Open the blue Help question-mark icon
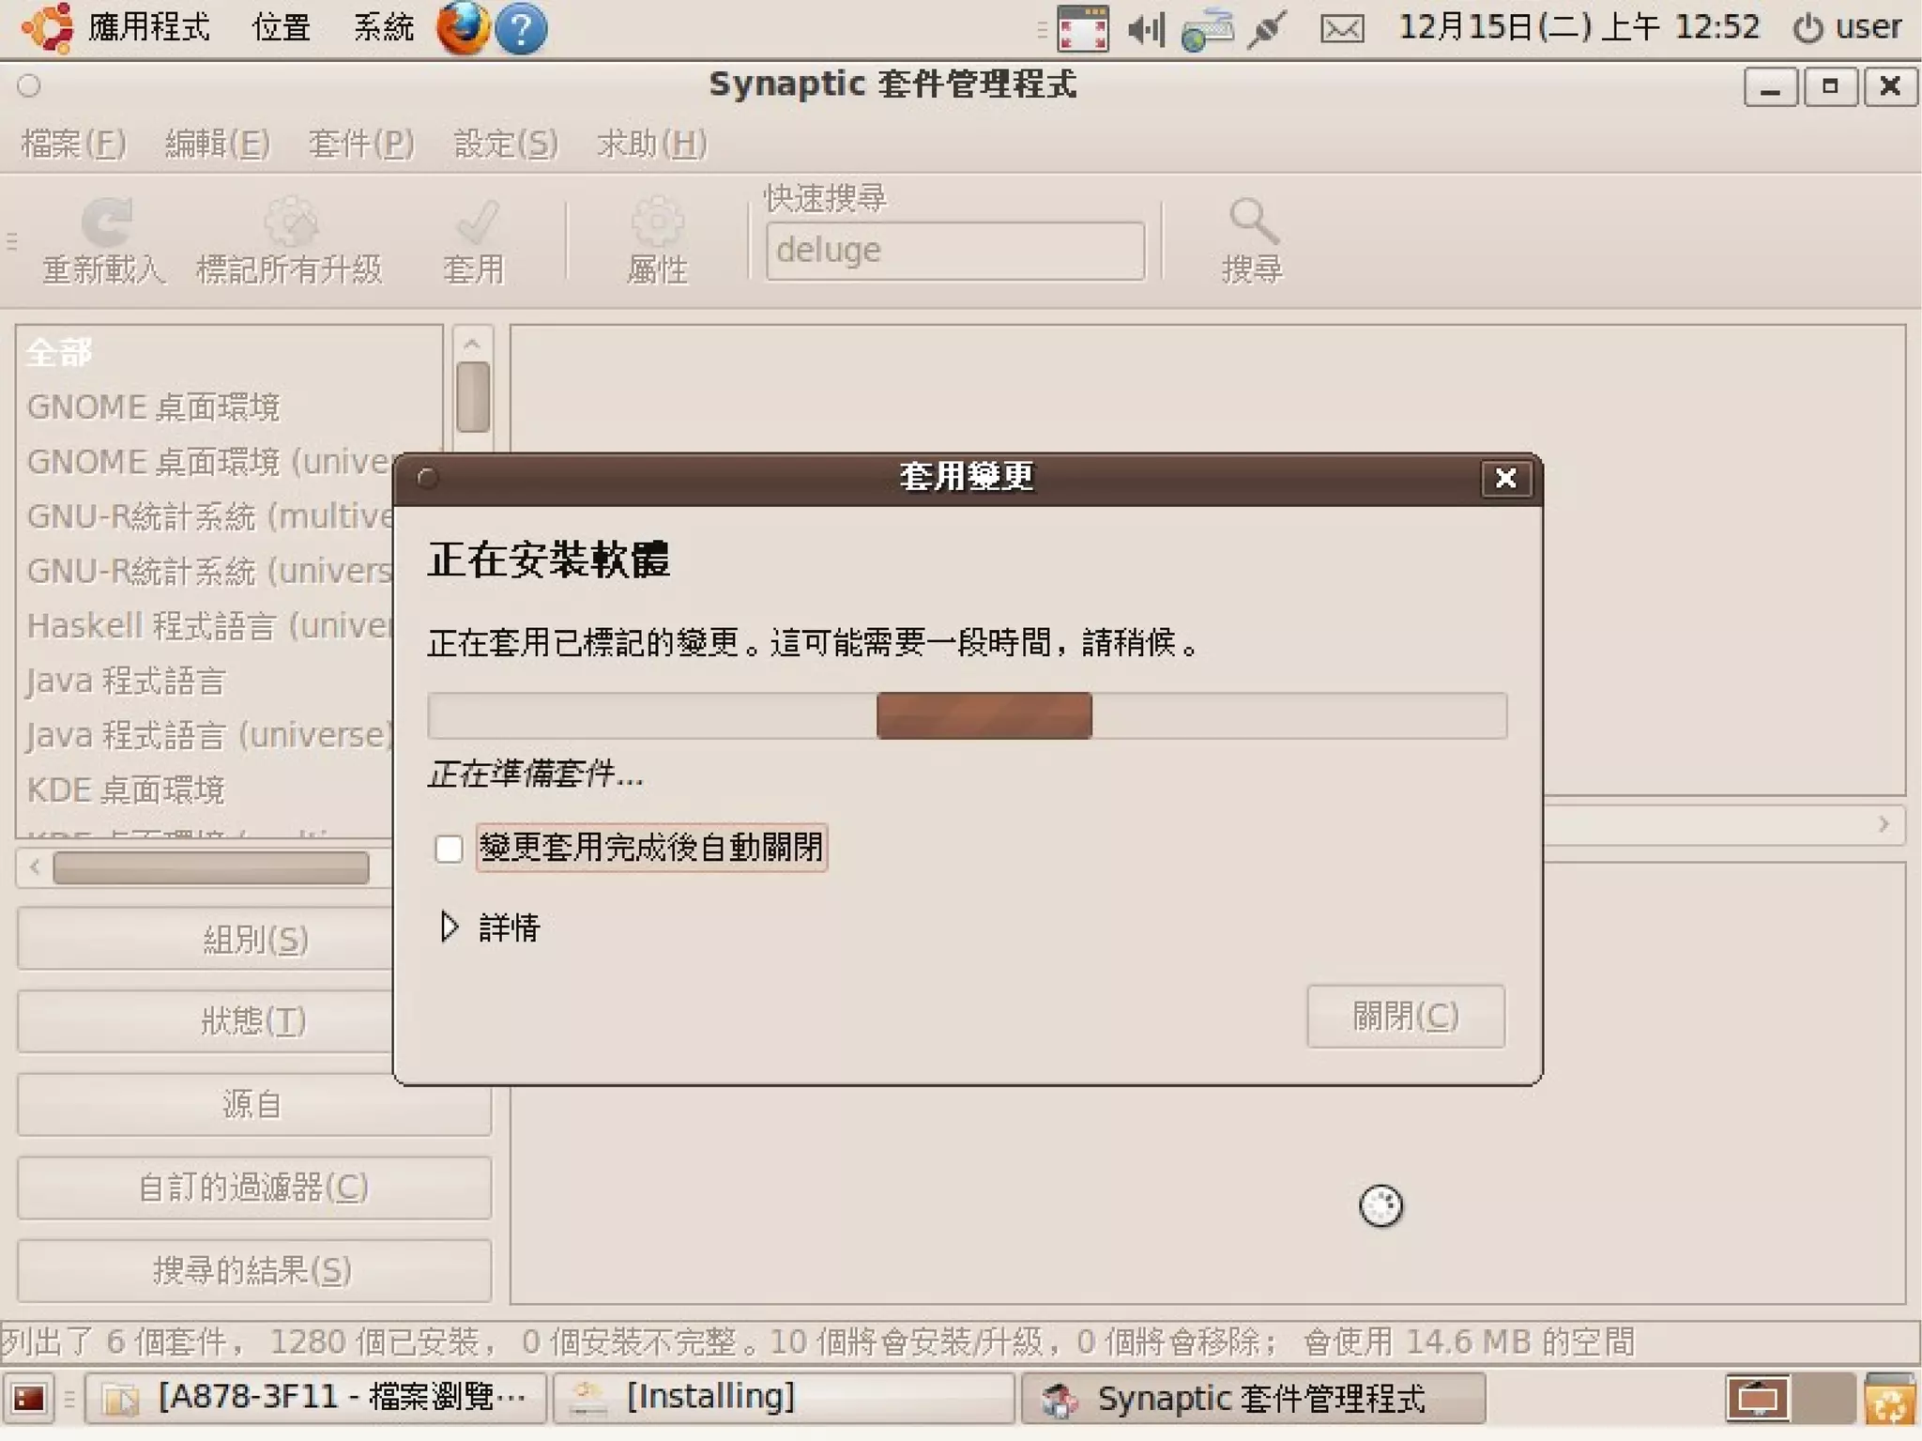This screenshot has height=1441, width=1922. (x=521, y=29)
